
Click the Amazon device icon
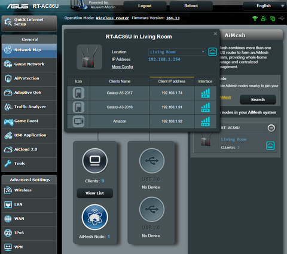(x=78, y=121)
